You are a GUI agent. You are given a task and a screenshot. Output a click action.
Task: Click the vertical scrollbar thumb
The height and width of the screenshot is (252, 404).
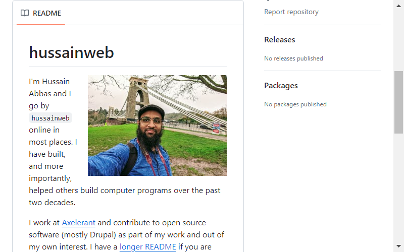398,102
